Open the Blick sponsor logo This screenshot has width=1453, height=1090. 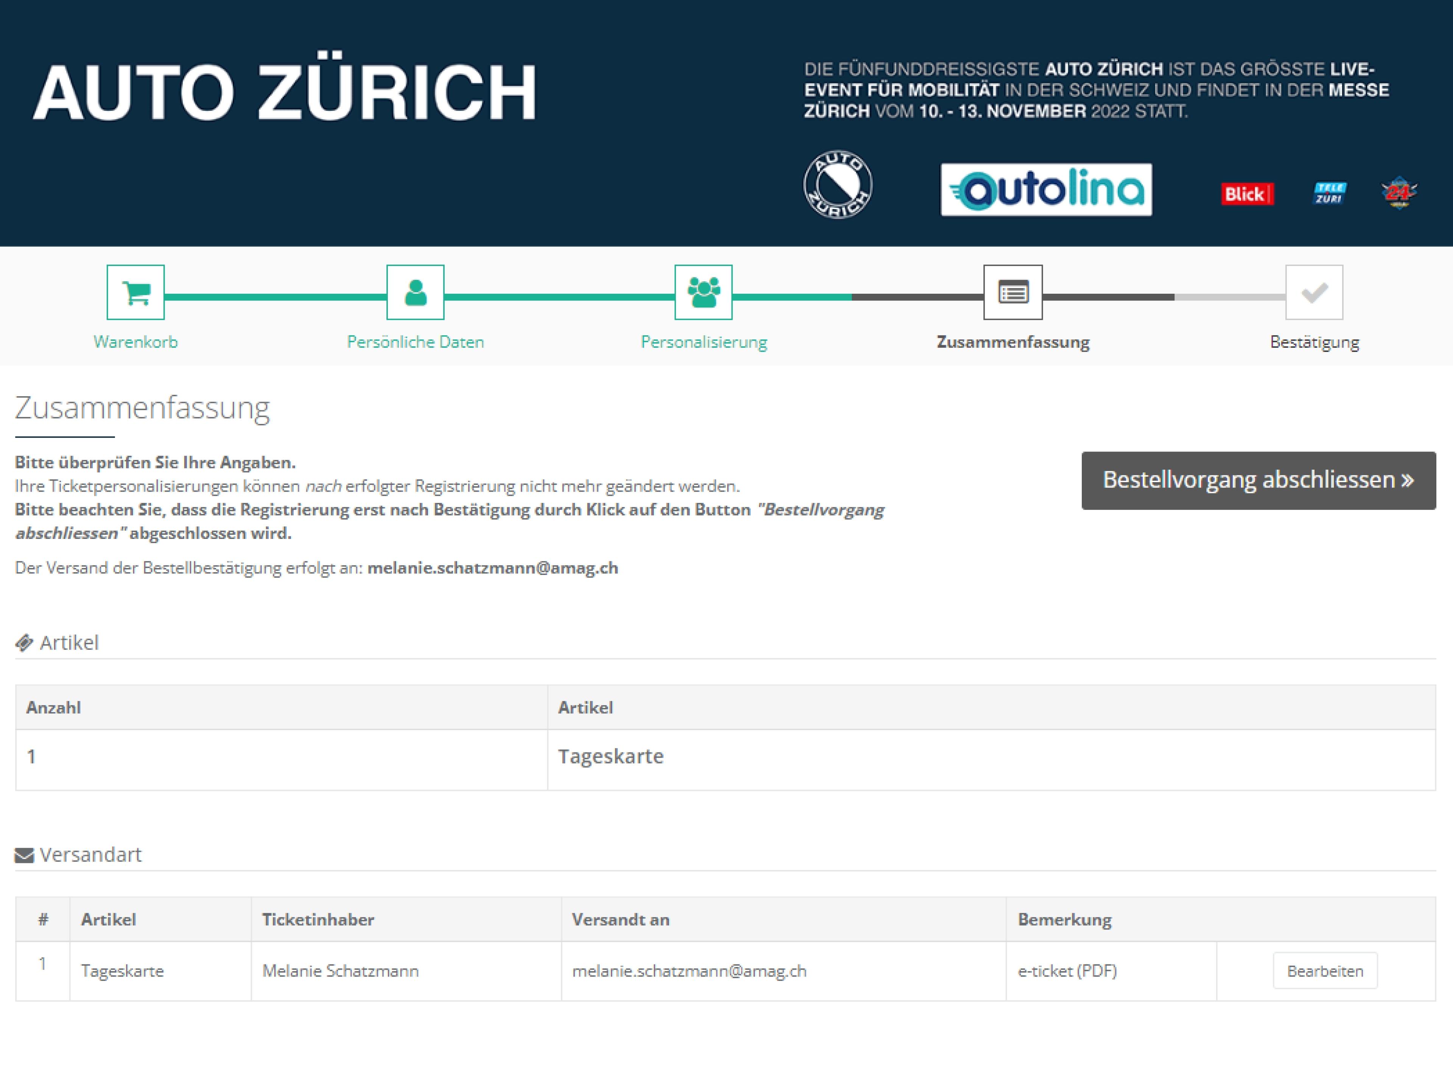[x=1248, y=194]
